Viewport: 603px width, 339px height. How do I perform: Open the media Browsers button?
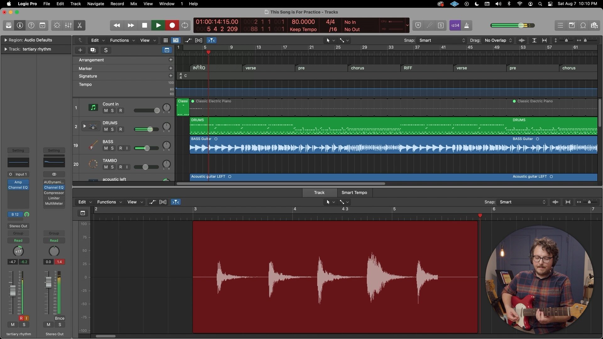[594, 25]
